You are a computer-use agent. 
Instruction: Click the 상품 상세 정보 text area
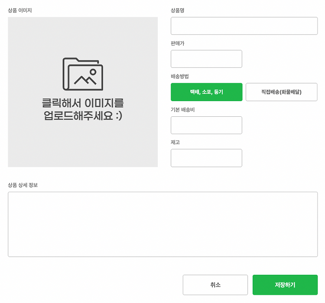pyautogui.click(x=162, y=224)
